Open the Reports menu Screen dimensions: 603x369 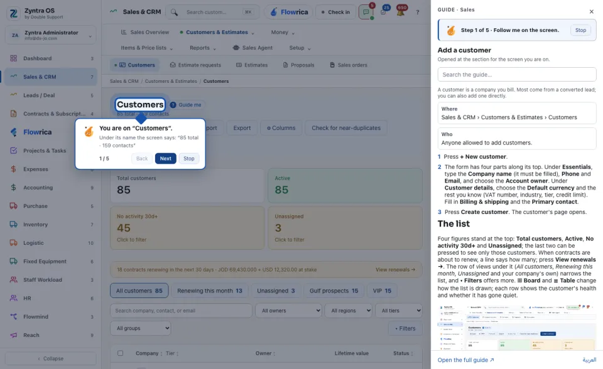click(x=203, y=48)
